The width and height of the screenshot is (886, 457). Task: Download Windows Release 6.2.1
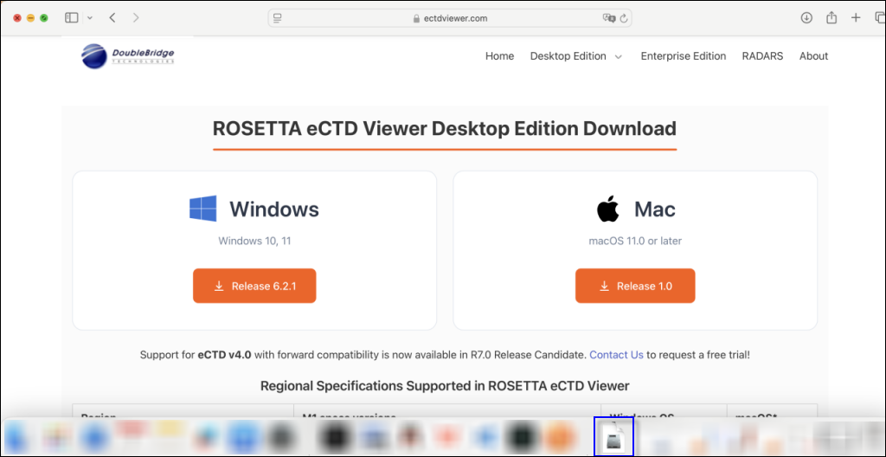tap(254, 286)
